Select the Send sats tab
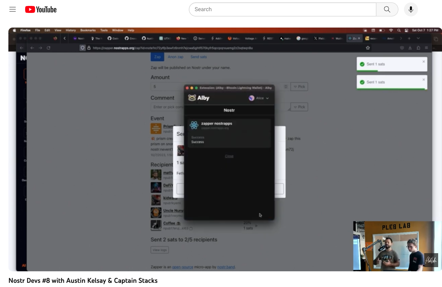The image size is (442, 287). (198, 57)
